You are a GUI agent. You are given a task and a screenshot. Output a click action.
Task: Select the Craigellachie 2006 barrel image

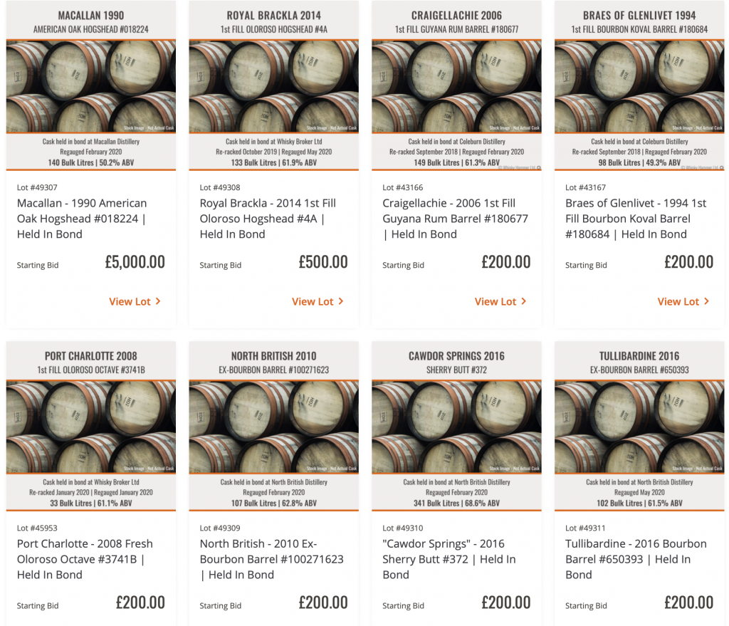[x=456, y=85]
